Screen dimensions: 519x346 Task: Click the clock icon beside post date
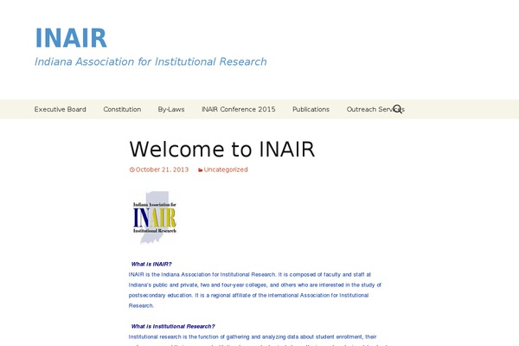click(x=131, y=170)
